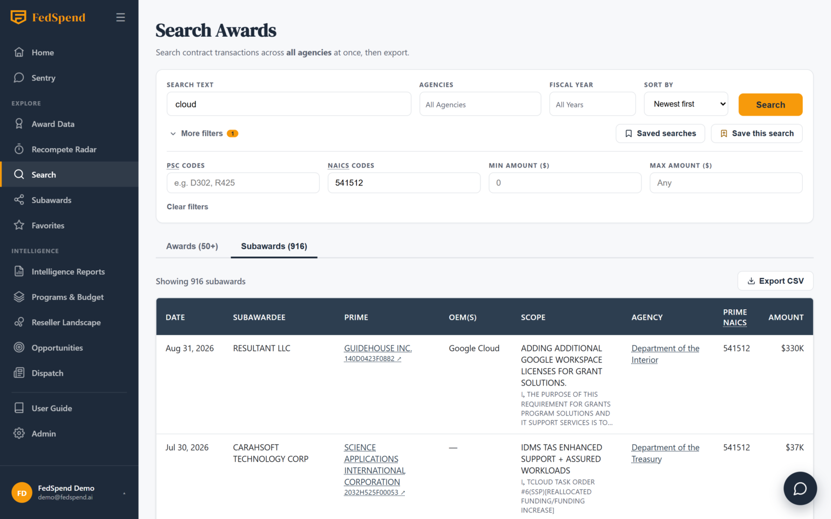Image resolution: width=831 pixels, height=519 pixels.
Task: Click Save this search button
Action: click(x=756, y=134)
